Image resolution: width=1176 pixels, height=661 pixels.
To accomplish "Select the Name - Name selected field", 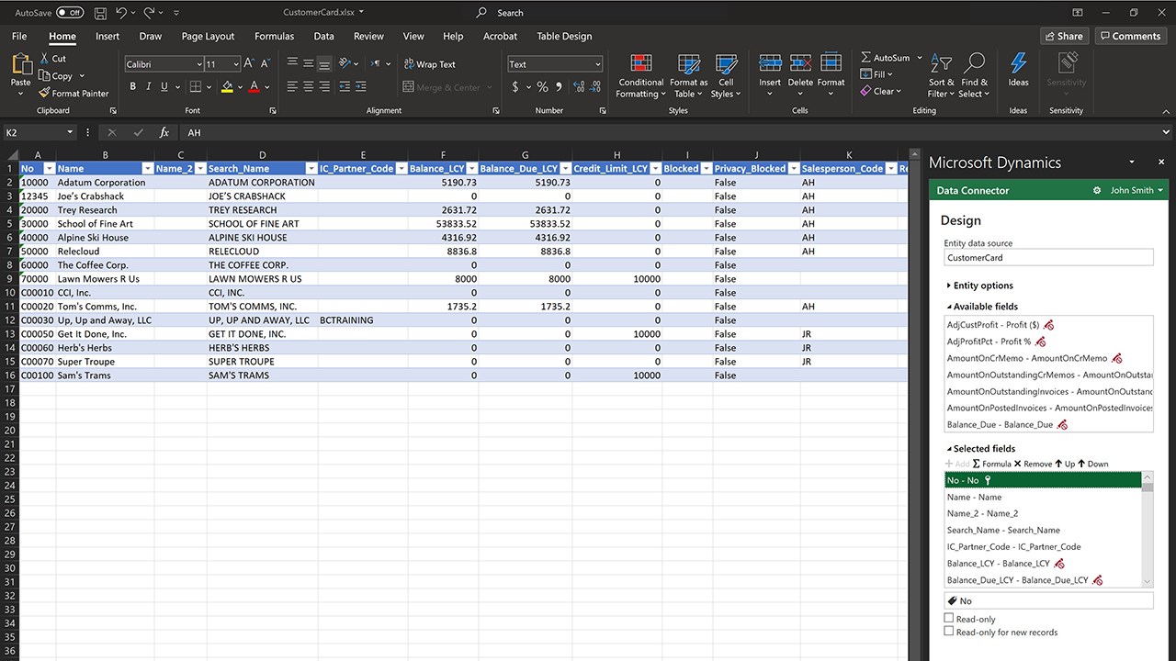I will click(1044, 497).
